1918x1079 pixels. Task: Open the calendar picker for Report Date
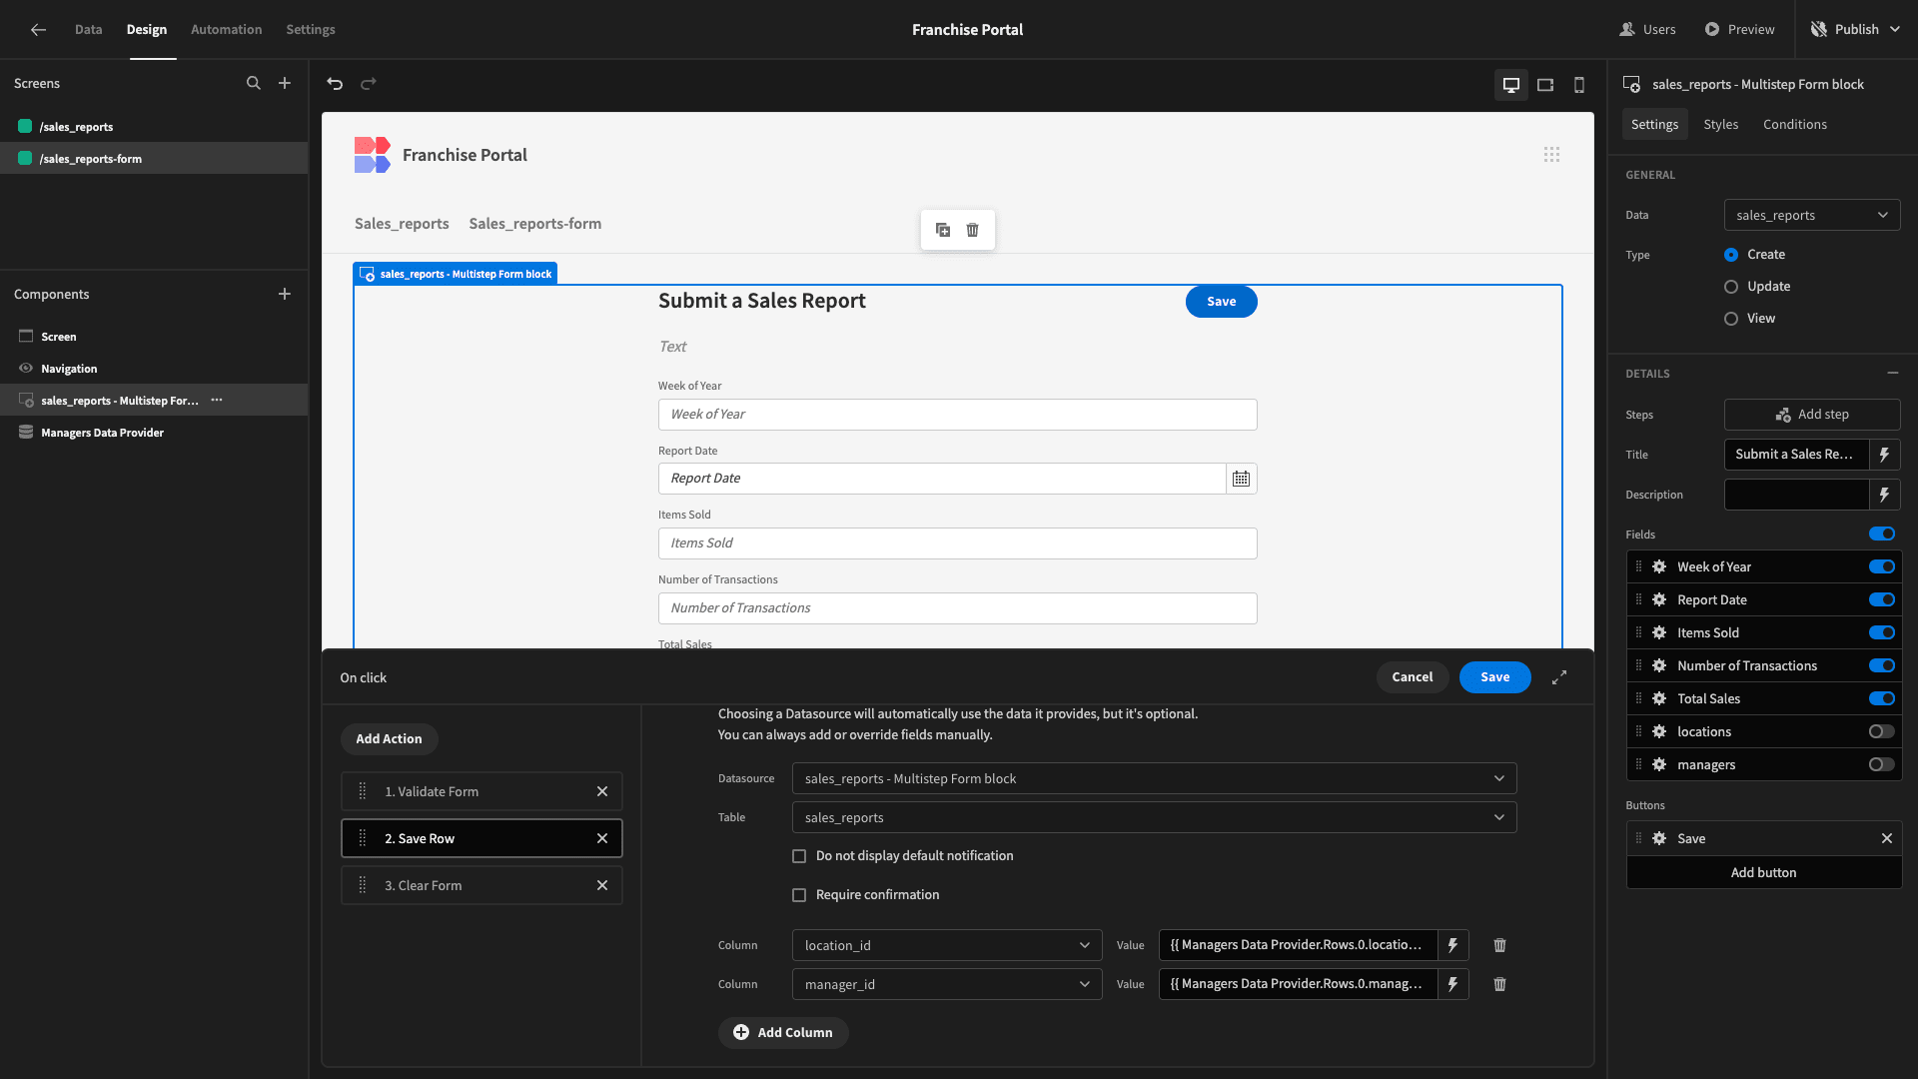pos(1241,479)
